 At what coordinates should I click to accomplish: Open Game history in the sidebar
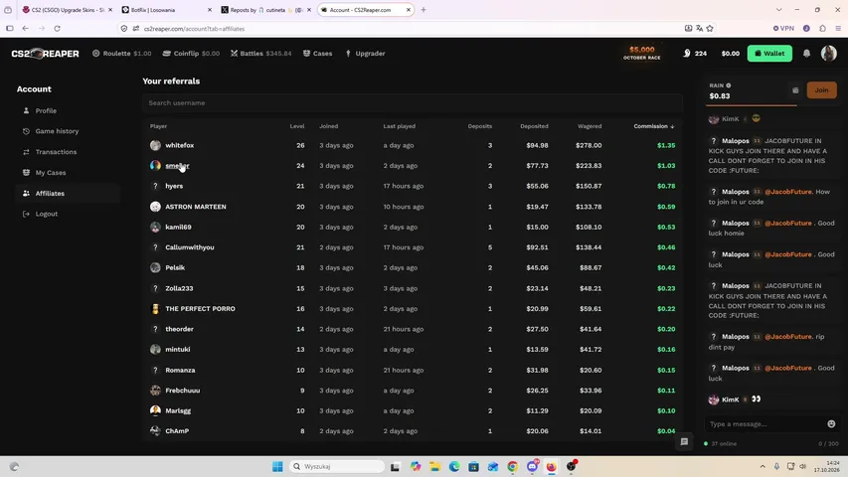point(57,131)
